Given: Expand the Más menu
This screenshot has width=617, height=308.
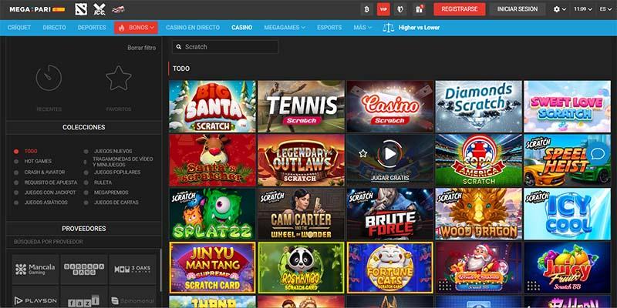Looking at the screenshot, I should 362,28.
